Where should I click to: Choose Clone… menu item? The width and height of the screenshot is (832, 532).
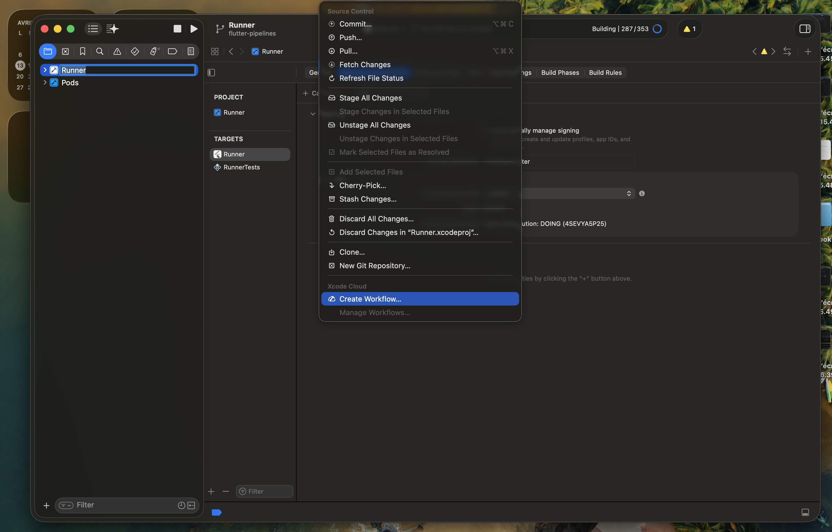420,252
